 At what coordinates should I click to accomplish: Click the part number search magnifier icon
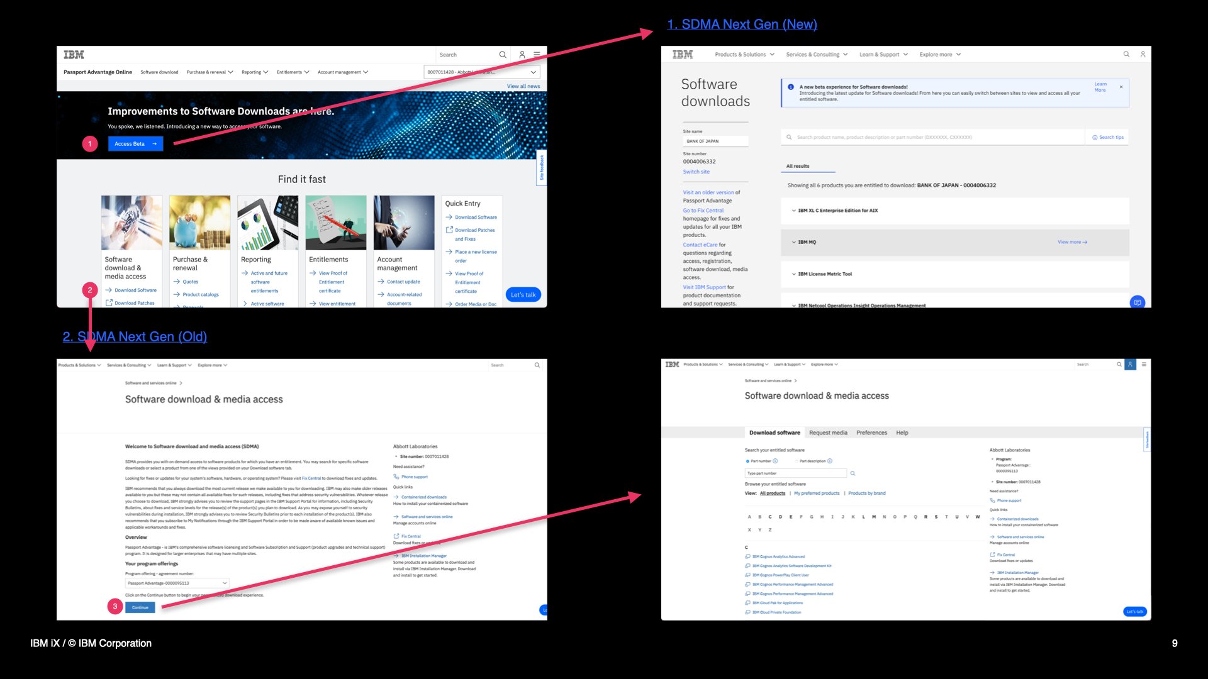coord(853,473)
